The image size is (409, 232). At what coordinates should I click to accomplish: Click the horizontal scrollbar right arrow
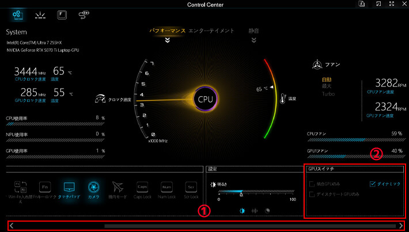pos(400,226)
